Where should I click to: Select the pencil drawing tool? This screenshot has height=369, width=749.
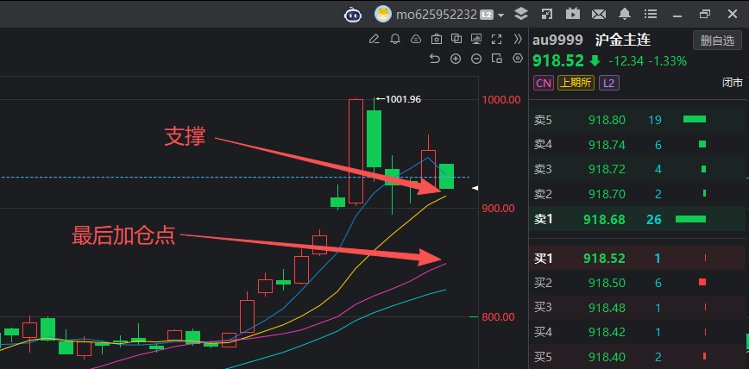(x=374, y=39)
